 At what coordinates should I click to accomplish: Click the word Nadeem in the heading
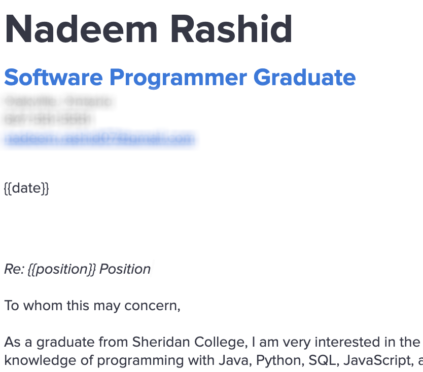tap(81, 29)
